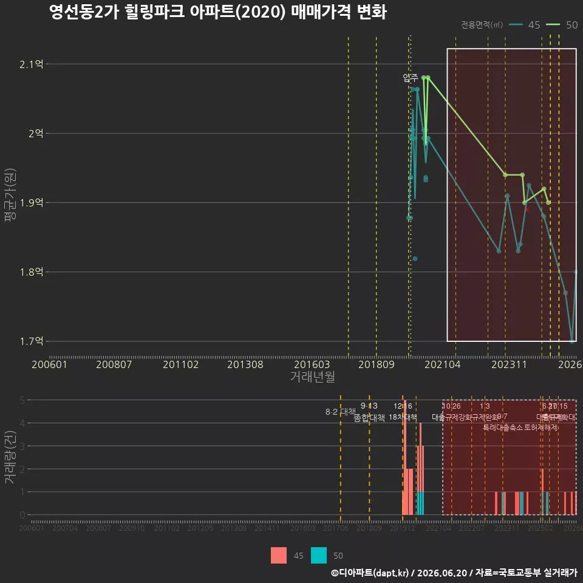Click the chart title 영선동2가 힐링파크 아파트(2020) 매매가격 변화
583x583 pixels.
click(218, 12)
